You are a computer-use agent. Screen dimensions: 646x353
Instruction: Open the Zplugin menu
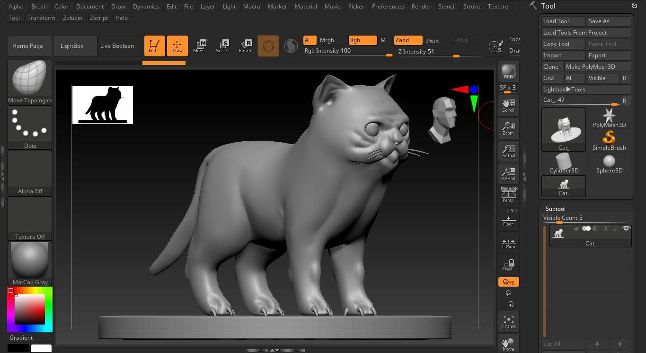pos(72,18)
